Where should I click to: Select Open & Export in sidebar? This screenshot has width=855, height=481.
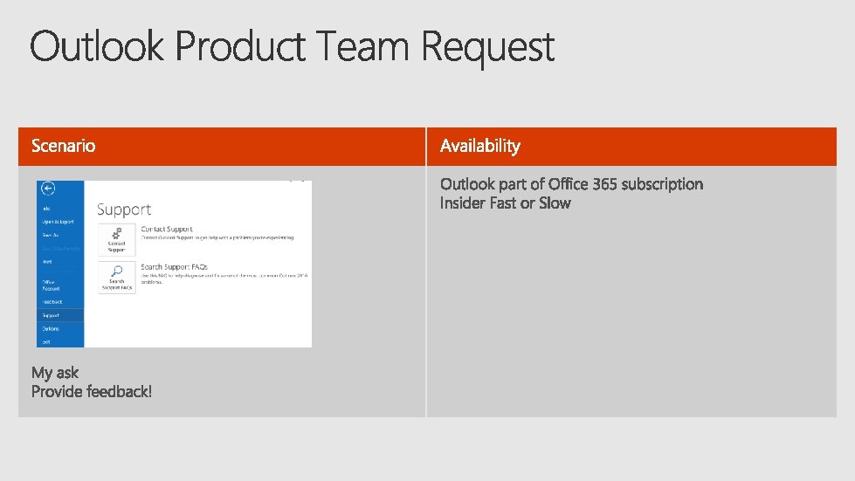tap(58, 222)
